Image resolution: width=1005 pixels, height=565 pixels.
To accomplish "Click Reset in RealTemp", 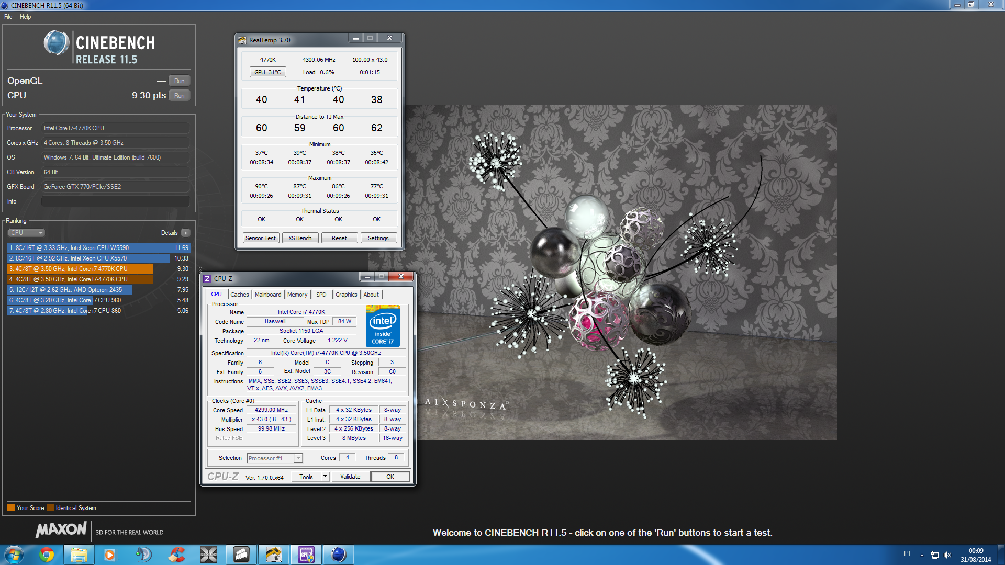I will click(339, 238).
